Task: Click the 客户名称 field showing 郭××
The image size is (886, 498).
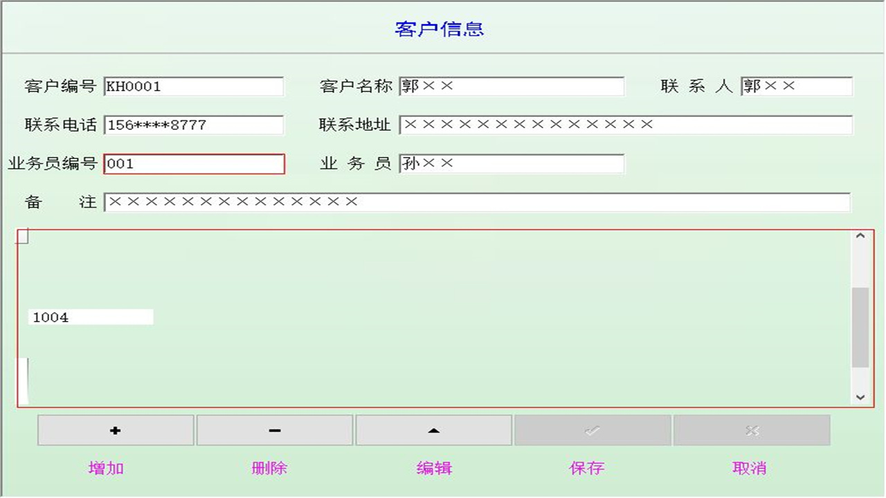Action: (512, 86)
